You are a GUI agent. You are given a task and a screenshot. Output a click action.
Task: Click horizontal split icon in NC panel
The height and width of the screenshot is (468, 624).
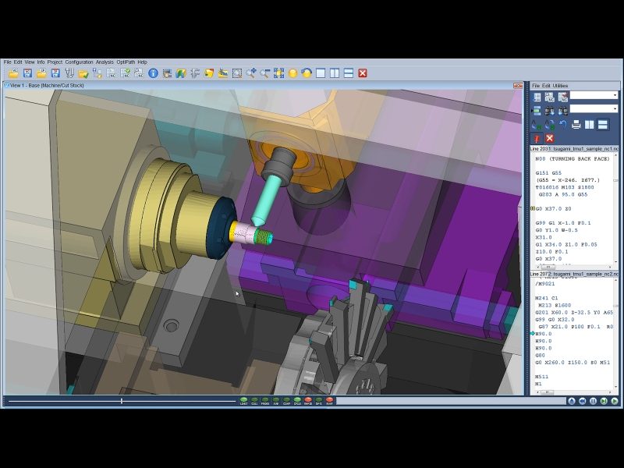(603, 125)
